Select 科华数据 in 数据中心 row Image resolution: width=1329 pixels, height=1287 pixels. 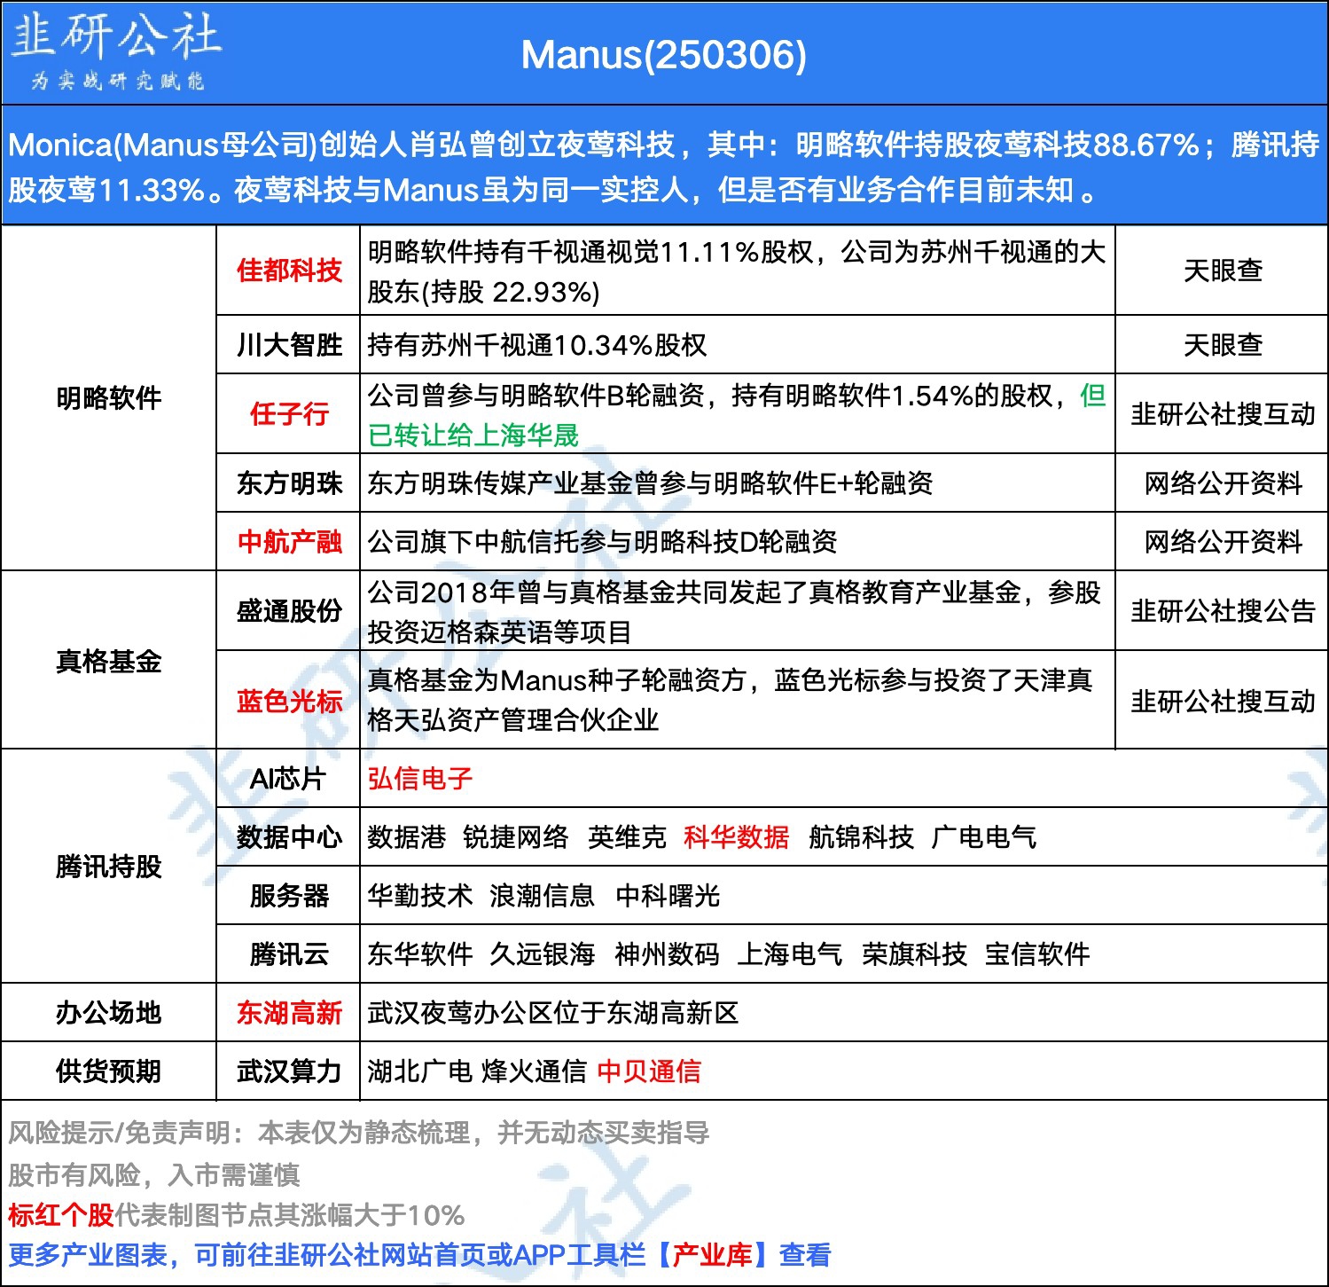click(736, 837)
